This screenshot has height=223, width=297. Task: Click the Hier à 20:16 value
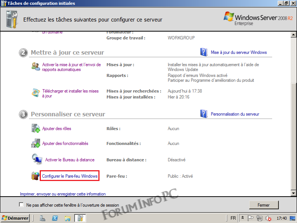179,97
